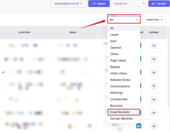170x133 pixels.
Task: Click the Export button
Action: pyautogui.click(x=99, y=4)
